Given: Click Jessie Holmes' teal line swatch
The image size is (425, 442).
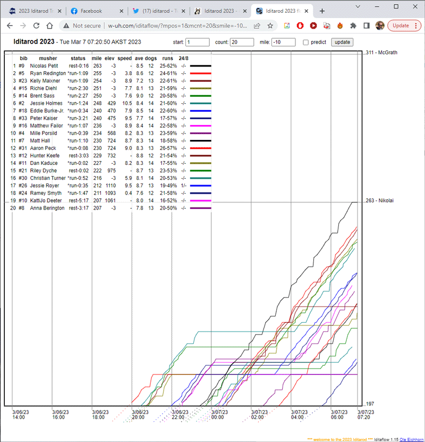Looking at the screenshot, I should point(200,103).
